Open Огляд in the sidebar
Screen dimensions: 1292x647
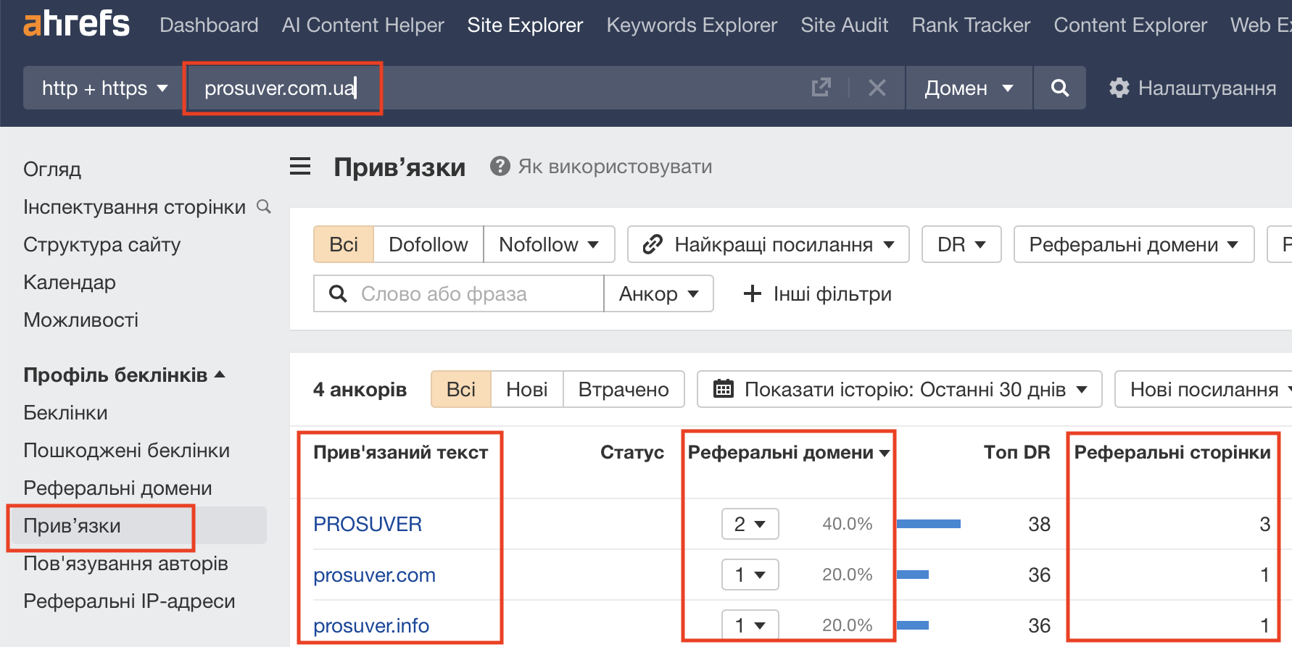pos(52,169)
